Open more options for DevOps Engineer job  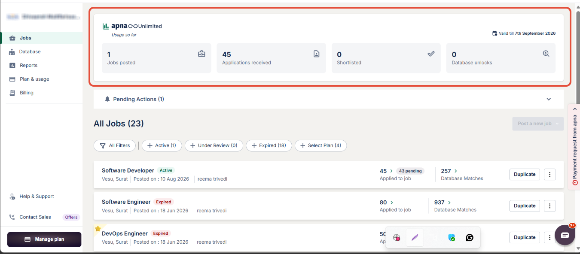pyautogui.click(x=550, y=237)
